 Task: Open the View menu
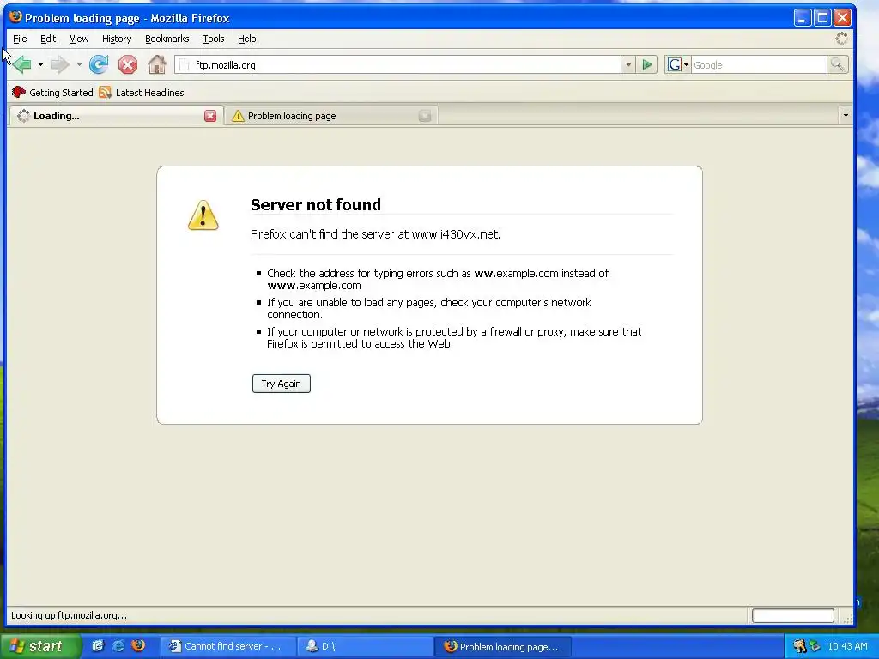click(79, 39)
